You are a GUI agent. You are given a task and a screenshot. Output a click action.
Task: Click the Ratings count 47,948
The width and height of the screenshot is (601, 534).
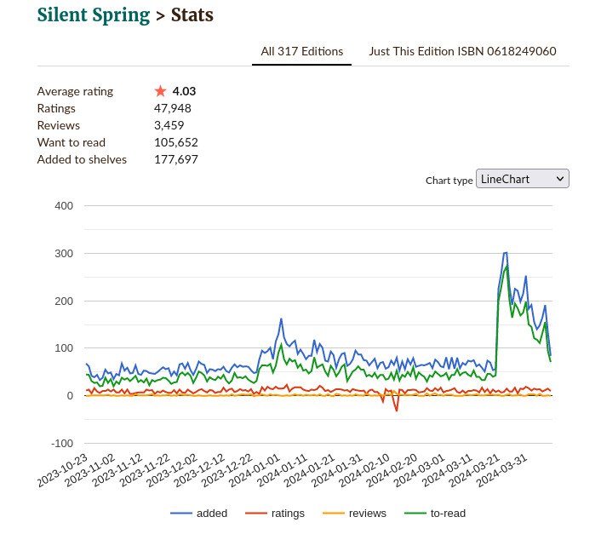pos(173,108)
